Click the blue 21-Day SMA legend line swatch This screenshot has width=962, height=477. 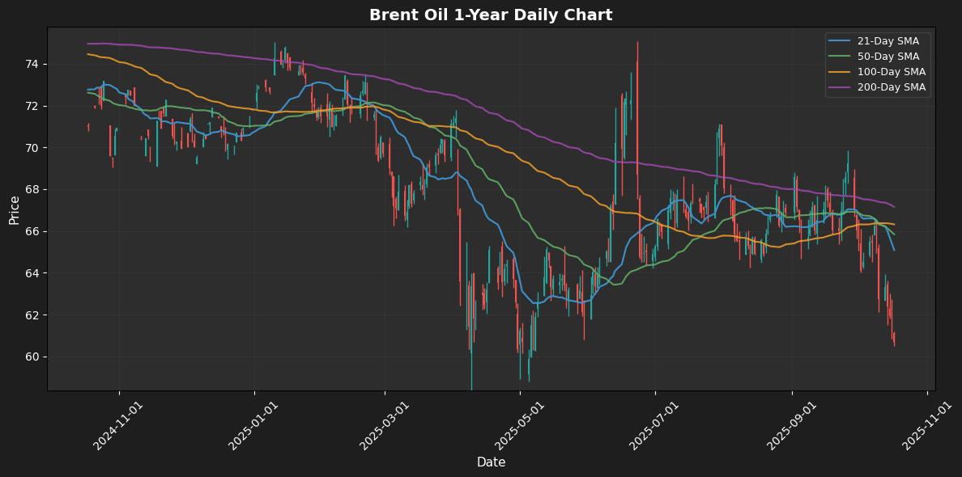(841, 41)
